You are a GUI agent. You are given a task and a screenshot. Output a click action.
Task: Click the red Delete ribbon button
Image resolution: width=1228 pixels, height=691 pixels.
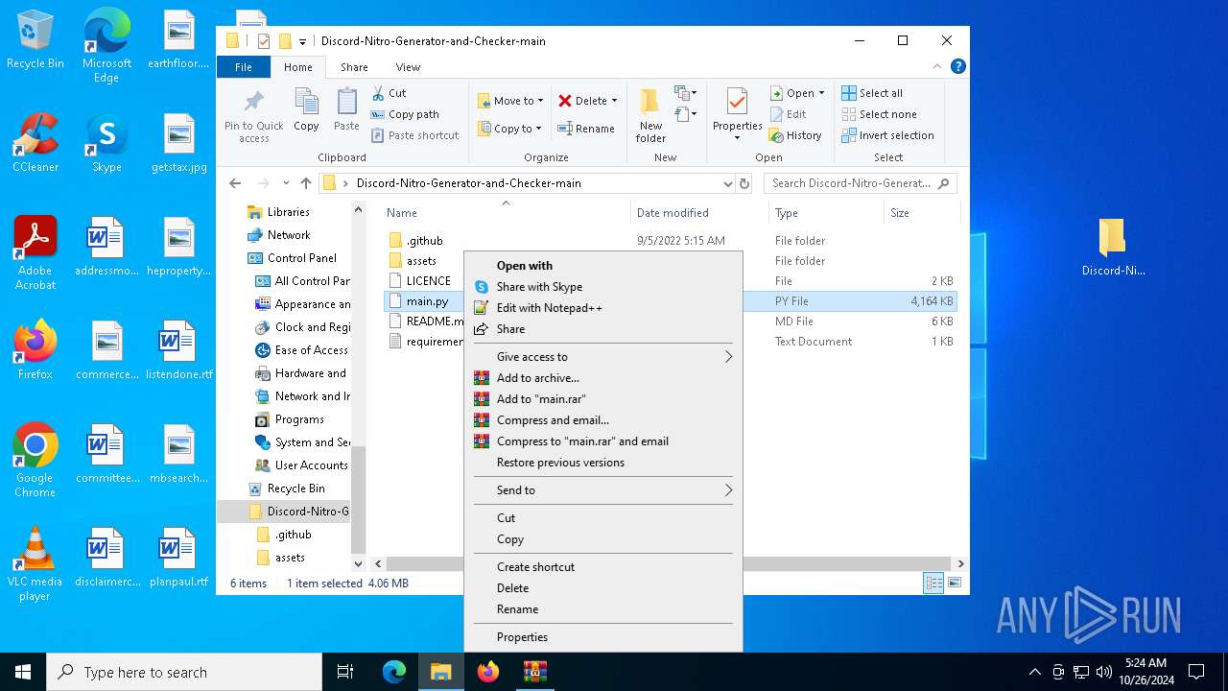point(582,101)
